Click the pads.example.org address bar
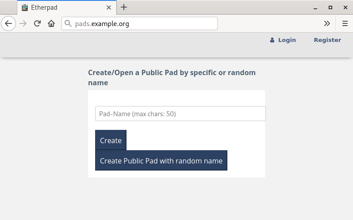353x220 pixels. pos(139,23)
